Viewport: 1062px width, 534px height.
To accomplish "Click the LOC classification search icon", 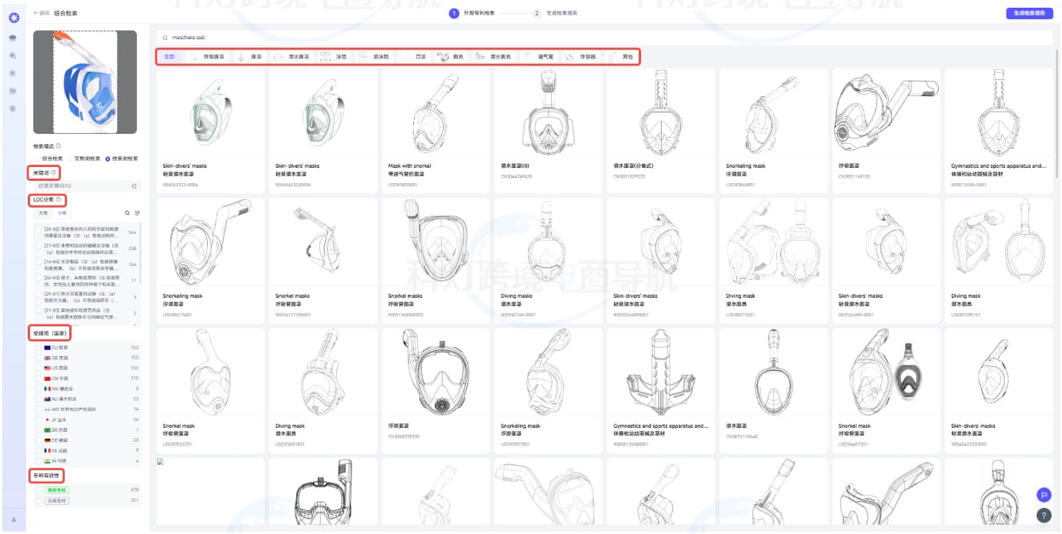I will pos(128,213).
